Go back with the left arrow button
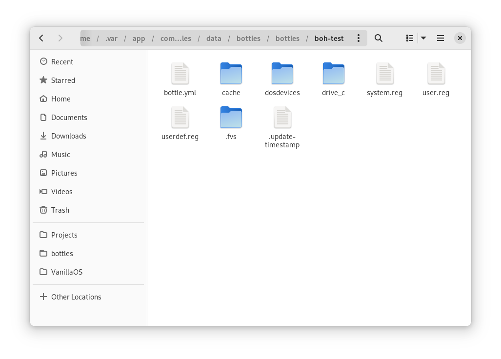This screenshot has height=359, width=501. pos(41,39)
